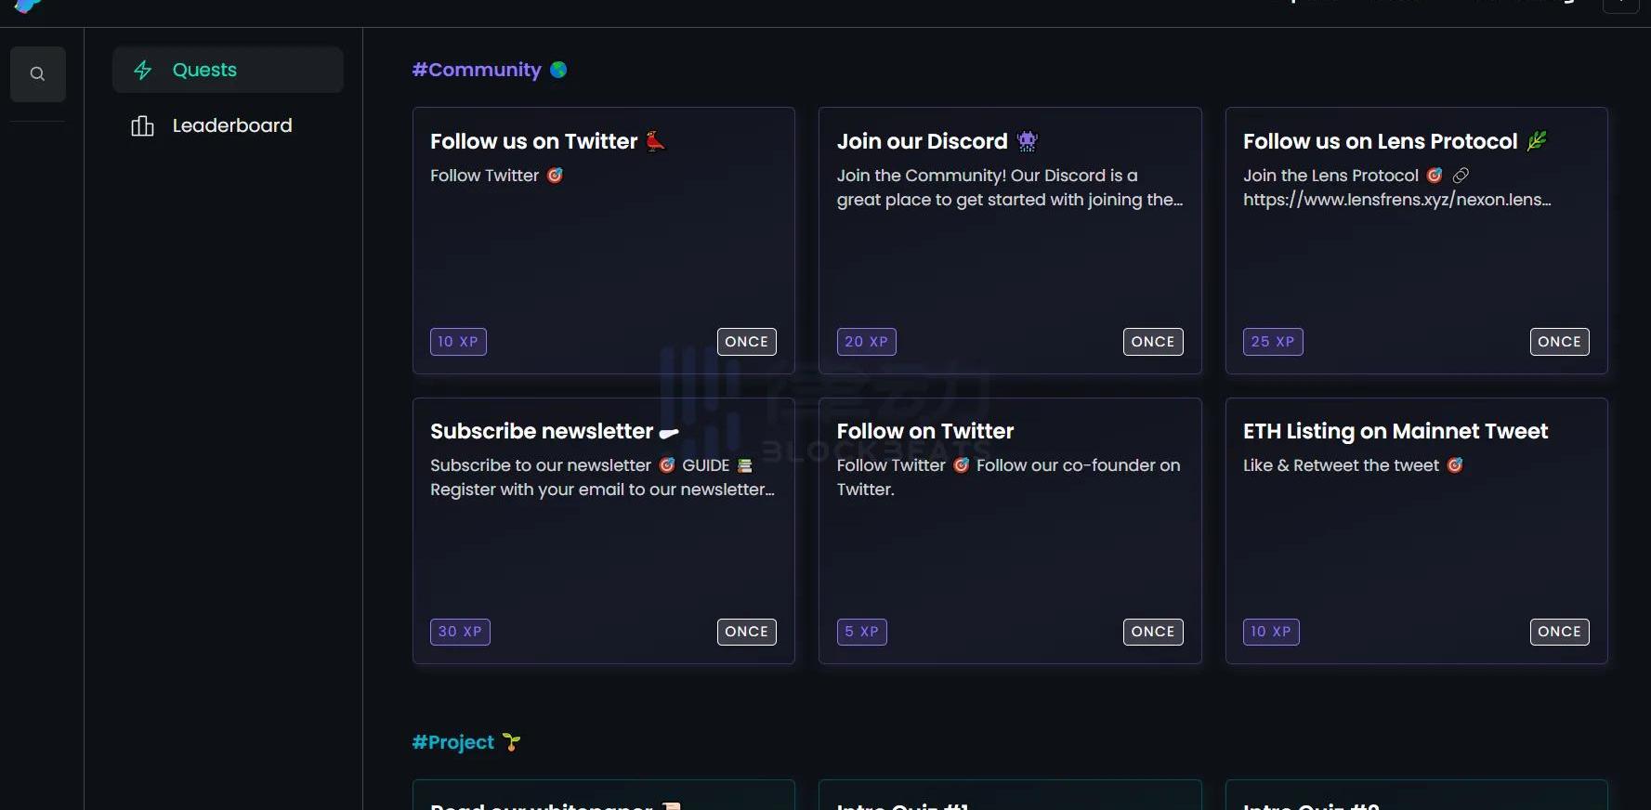The width and height of the screenshot is (1651, 810).
Task: Click the lightning bolt Quests icon
Action: tap(142, 70)
